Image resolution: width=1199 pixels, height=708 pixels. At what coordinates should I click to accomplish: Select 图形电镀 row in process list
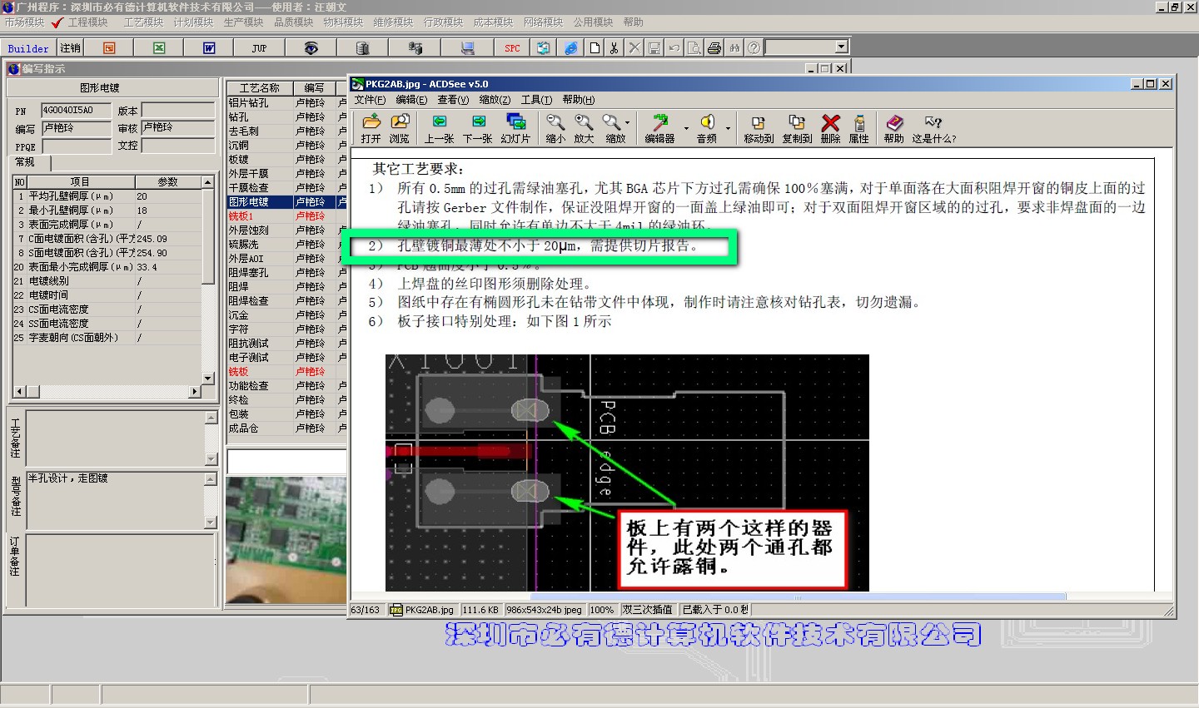click(x=286, y=202)
